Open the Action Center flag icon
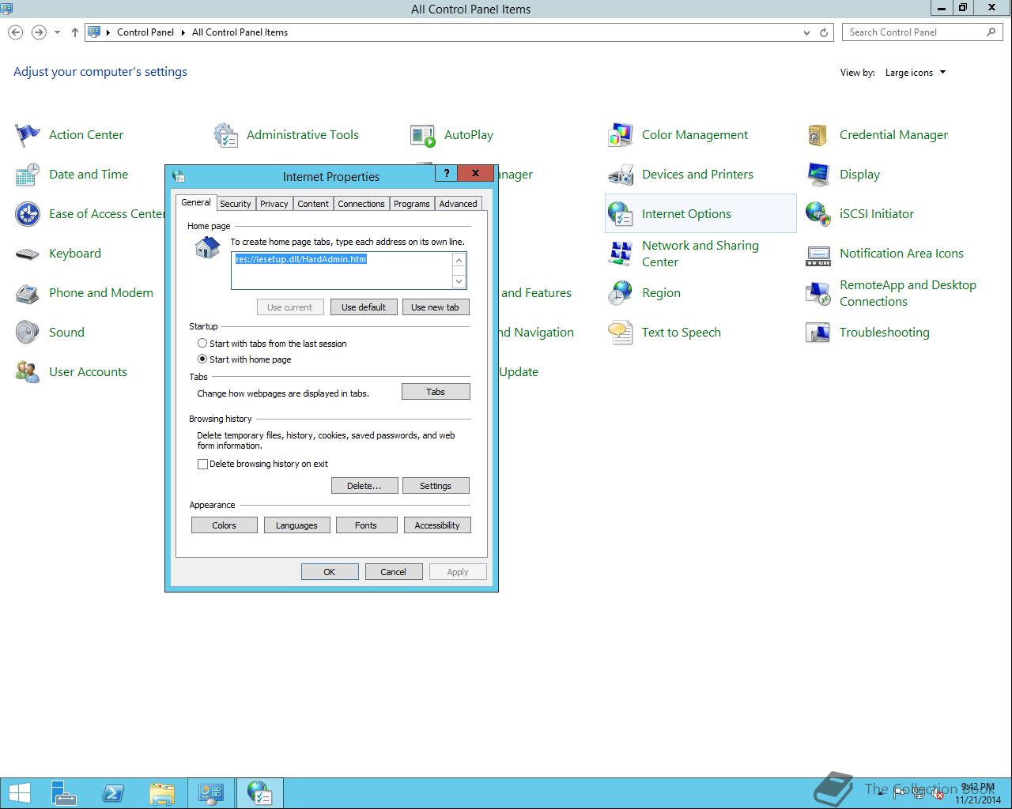1012x809 pixels. pyautogui.click(x=28, y=135)
